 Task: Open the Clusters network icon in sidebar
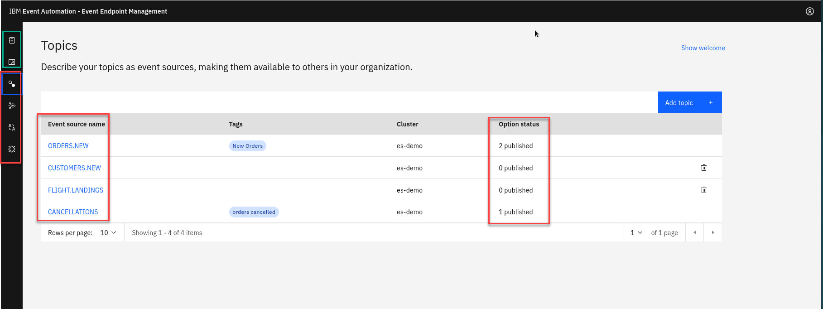point(12,106)
